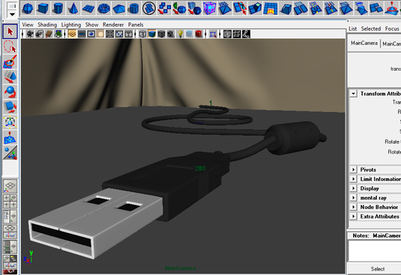Toggle the Safe Title overlay
The height and width of the screenshot is (275, 401).
(x=128, y=34)
